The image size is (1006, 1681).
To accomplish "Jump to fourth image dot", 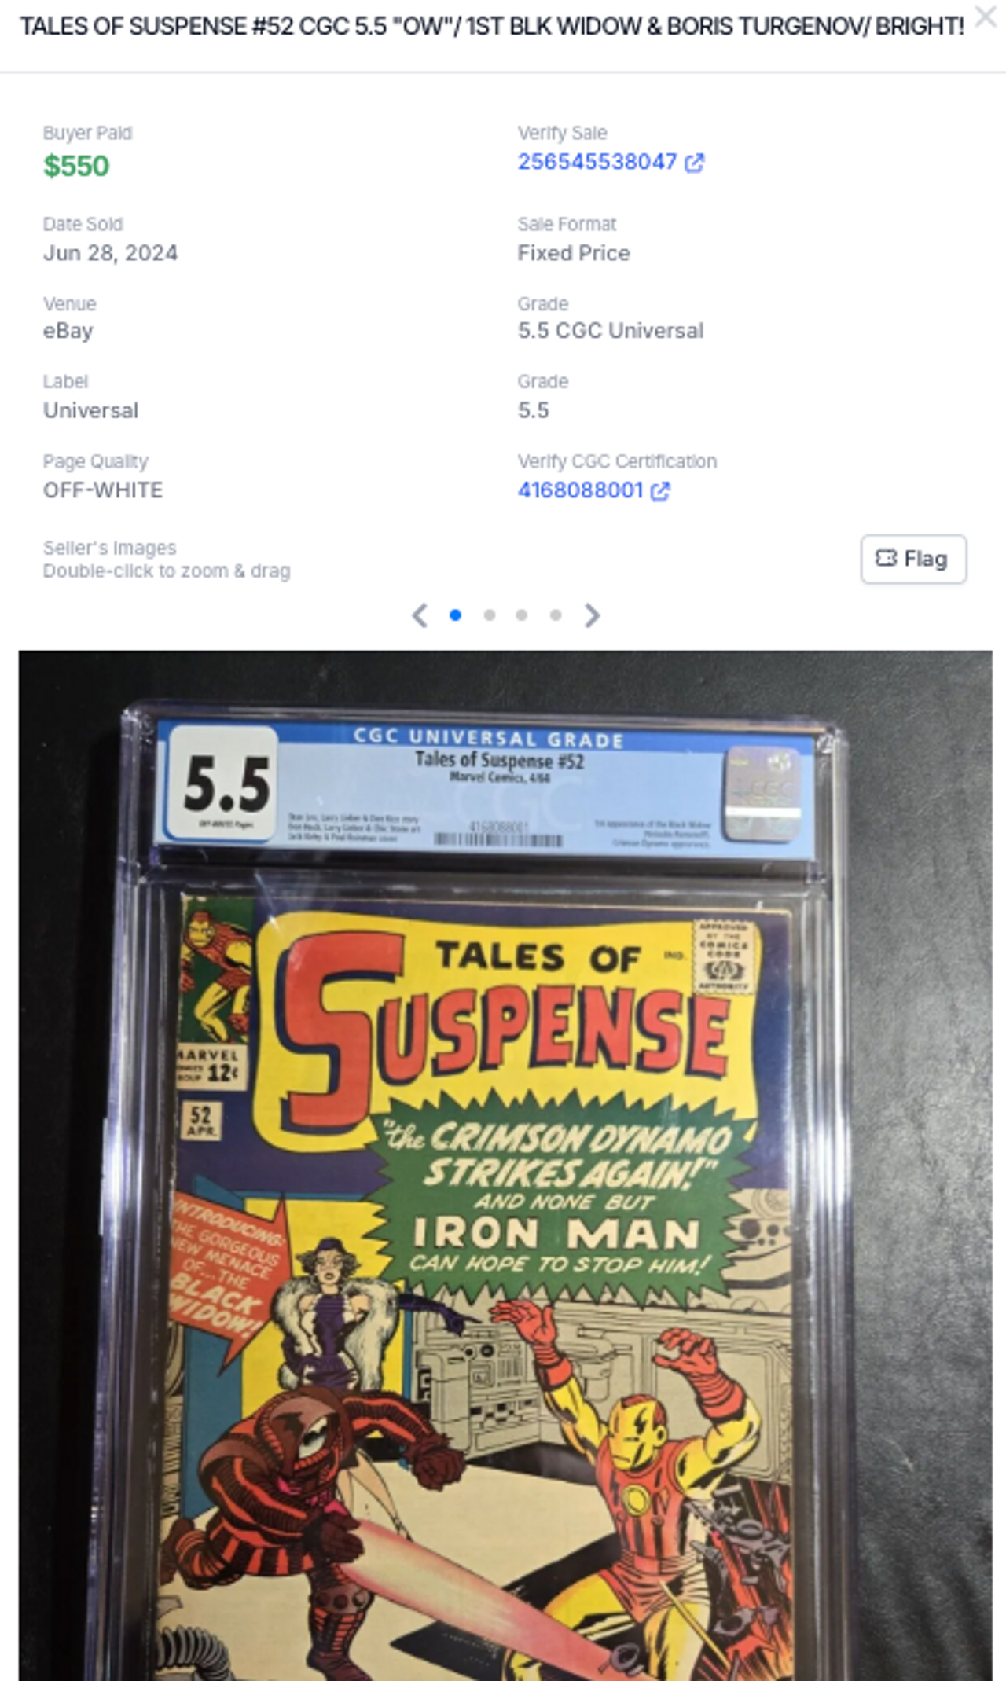I will (x=556, y=615).
